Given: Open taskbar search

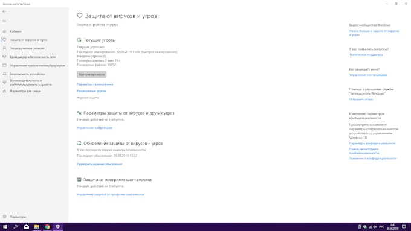Looking at the screenshot, I should click(x=16, y=227).
